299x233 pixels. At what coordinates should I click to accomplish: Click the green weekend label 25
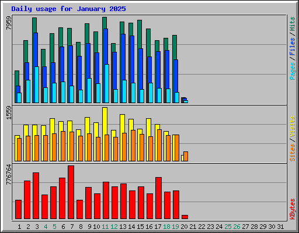pyautogui.click(x=228, y=227)
